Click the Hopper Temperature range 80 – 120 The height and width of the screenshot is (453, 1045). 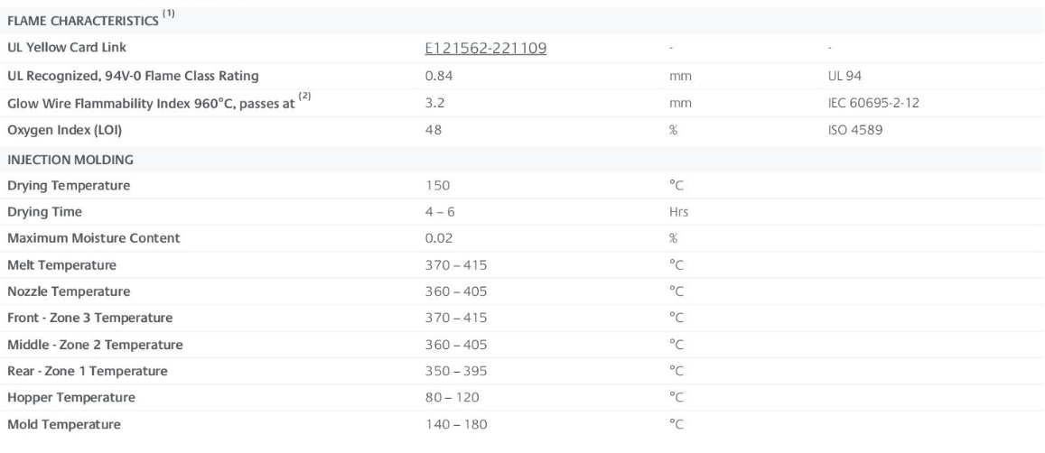click(x=452, y=397)
